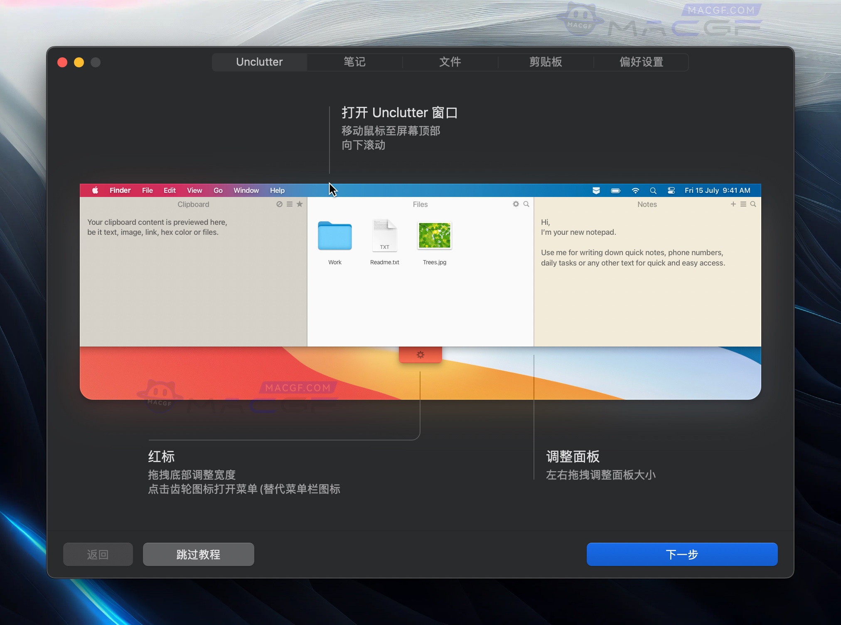Open the Notes panel list menu

[743, 204]
